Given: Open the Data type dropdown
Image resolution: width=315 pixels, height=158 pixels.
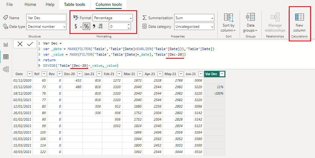Looking at the screenshot, I should click(46, 27).
